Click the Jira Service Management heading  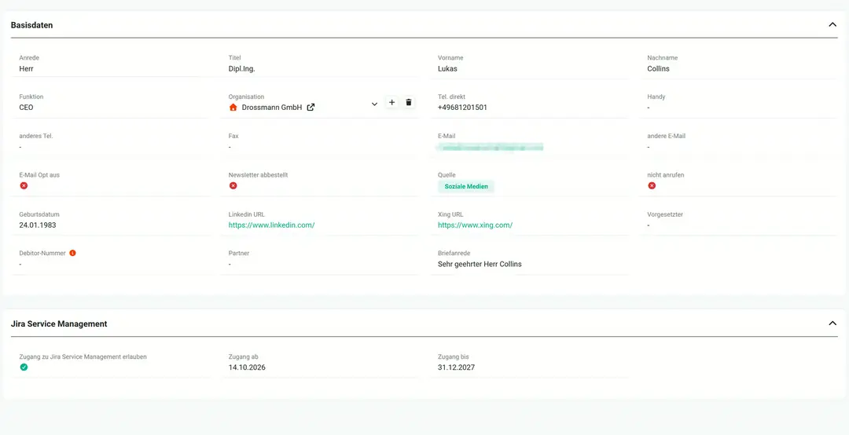tap(59, 324)
